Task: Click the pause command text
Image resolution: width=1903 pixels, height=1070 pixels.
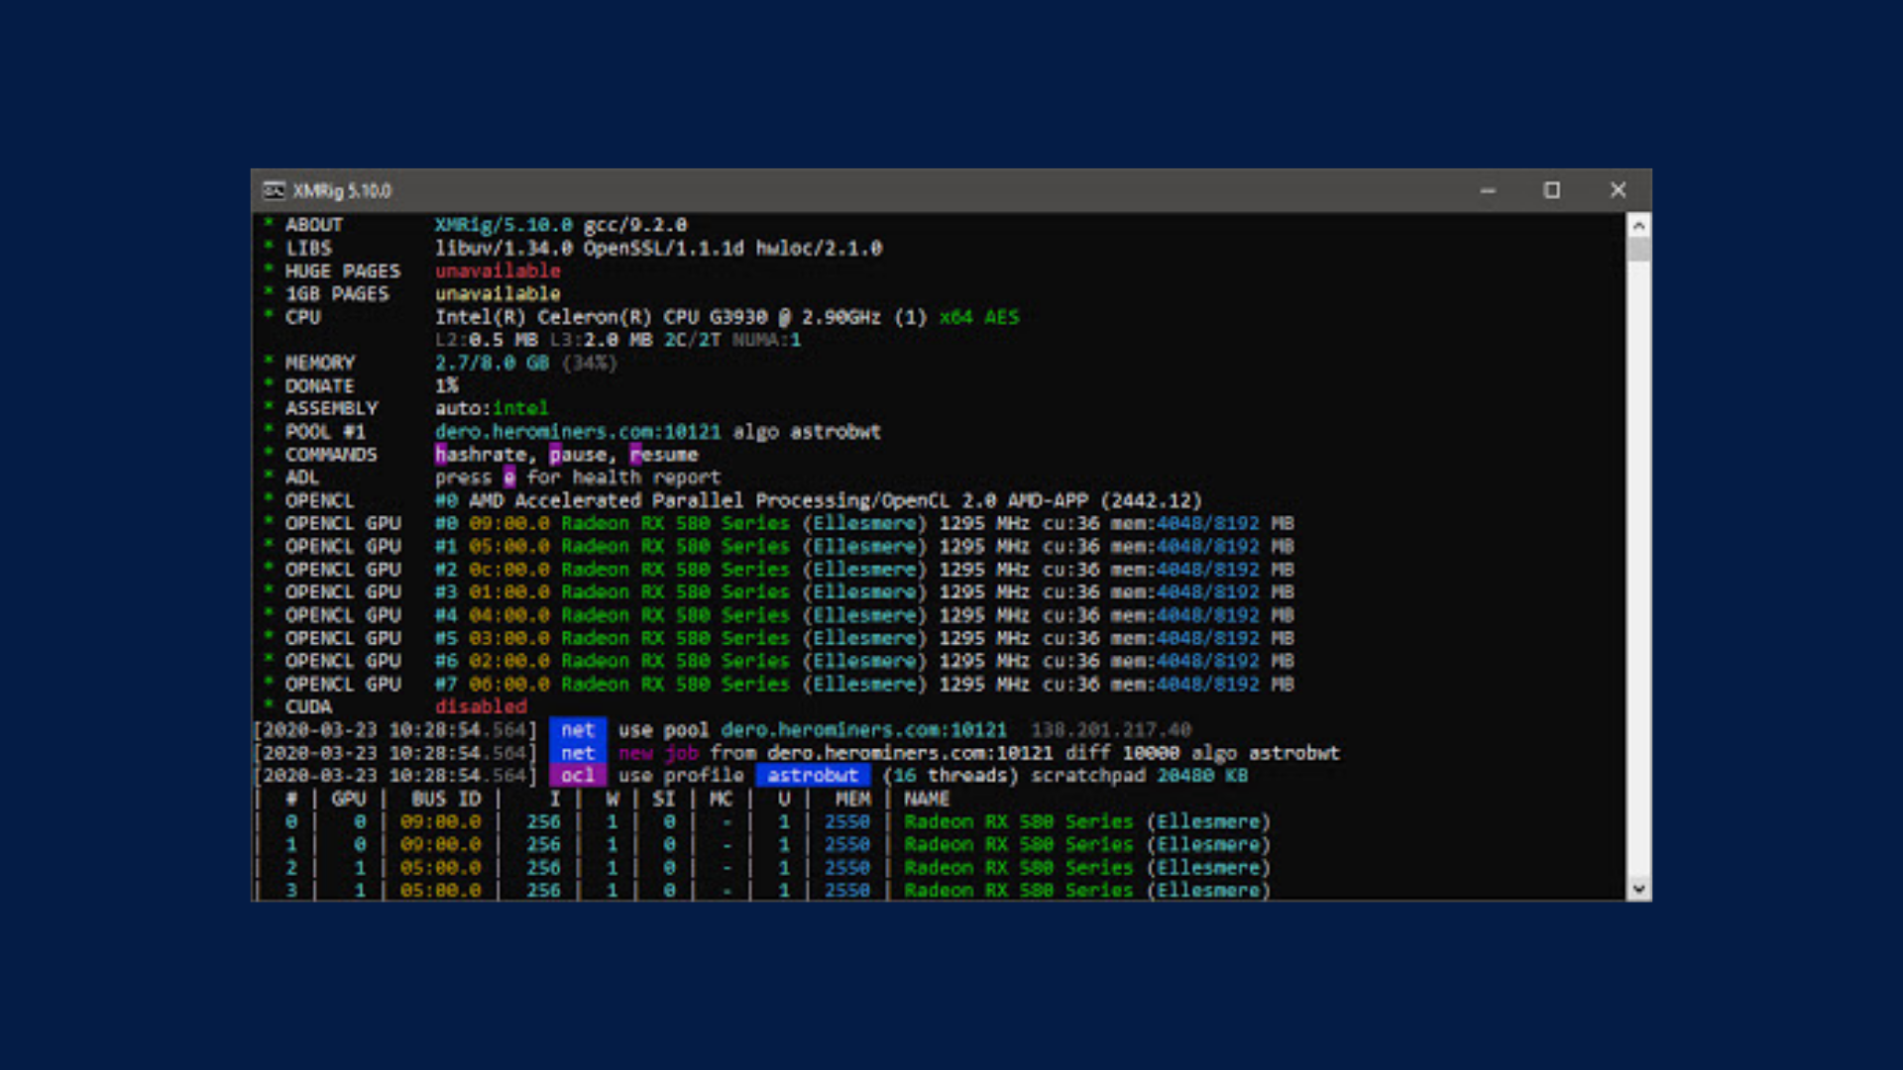Action: (x=578, y=455)
